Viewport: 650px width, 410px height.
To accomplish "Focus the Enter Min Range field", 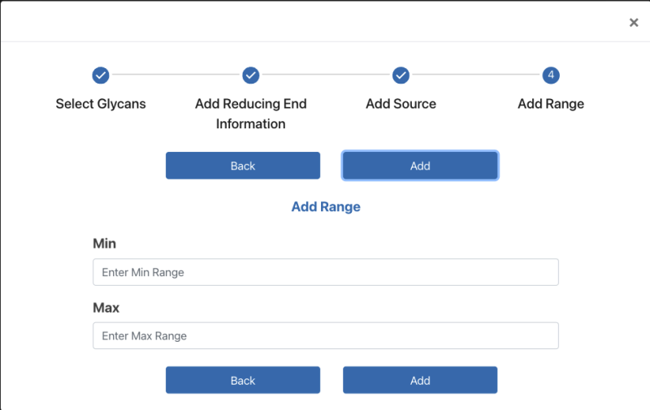I will 325,272.
